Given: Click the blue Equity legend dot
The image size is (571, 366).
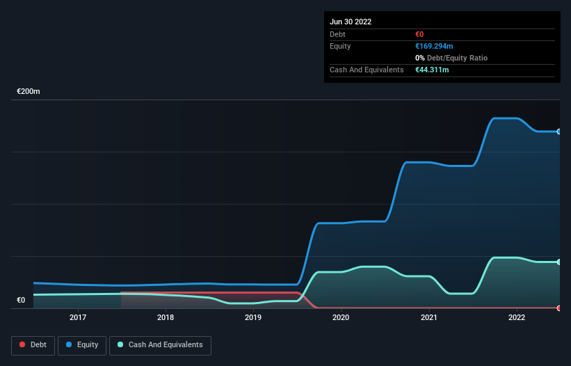Looking at the screenshot, I should [69, 344].
